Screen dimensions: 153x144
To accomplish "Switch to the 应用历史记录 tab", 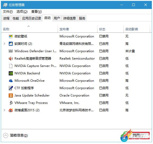I will (x=32, y=18).
